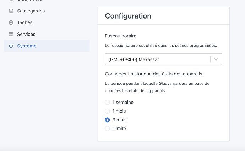This screenshot has height=151, width=245.
Task: Click the Système power icon
Action: click(11, 46)
